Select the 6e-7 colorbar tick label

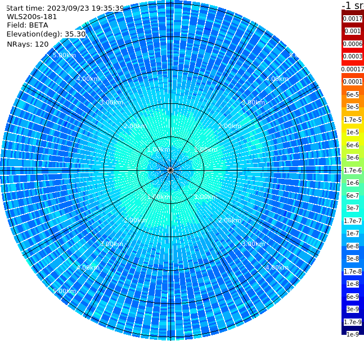pos(353,195)
